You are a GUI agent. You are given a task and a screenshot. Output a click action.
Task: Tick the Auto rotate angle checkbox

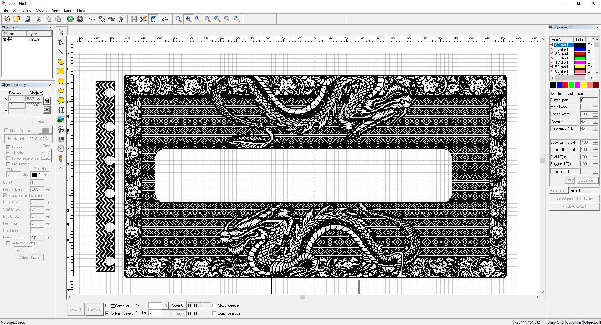(x=8, y=243)
